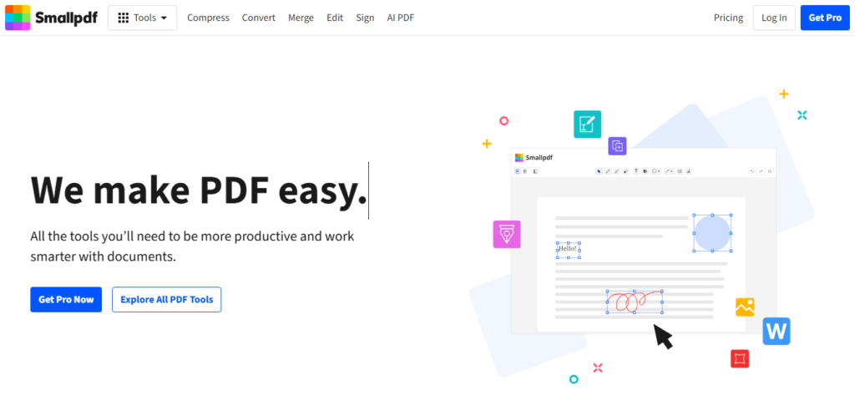Select Merge in the top navigation

point(301,18)
